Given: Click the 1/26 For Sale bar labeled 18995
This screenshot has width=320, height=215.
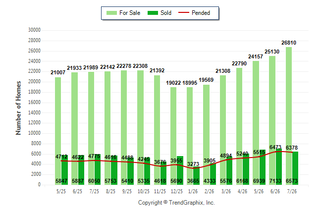Looking at the screenshot, I should tap(190, 136).
